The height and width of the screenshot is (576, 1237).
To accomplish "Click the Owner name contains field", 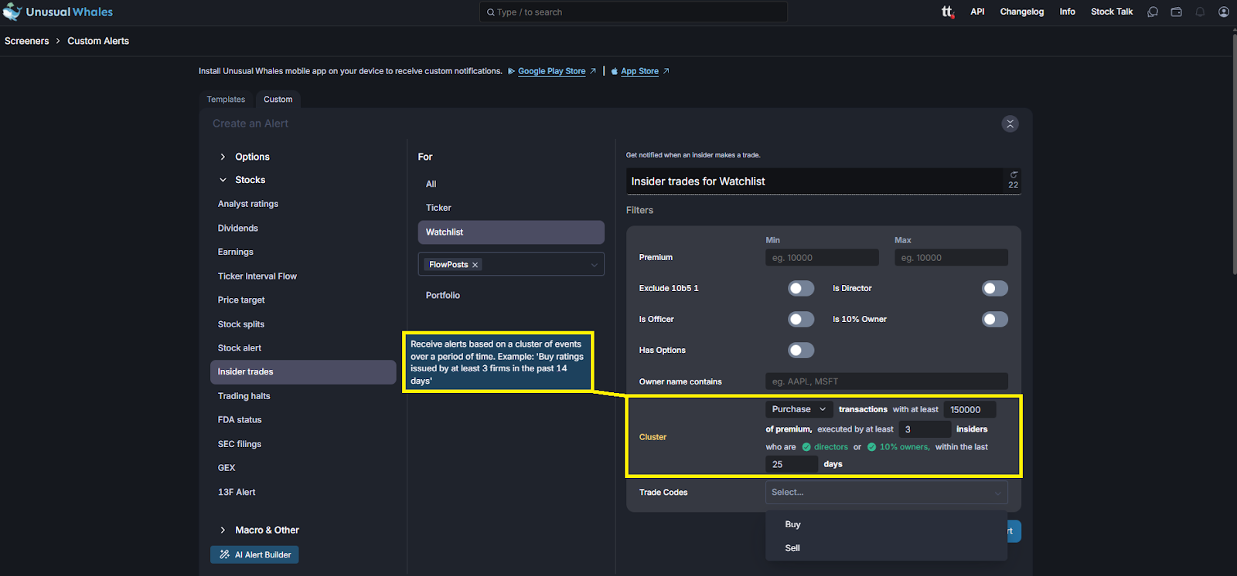I will [x=887, y=381].
